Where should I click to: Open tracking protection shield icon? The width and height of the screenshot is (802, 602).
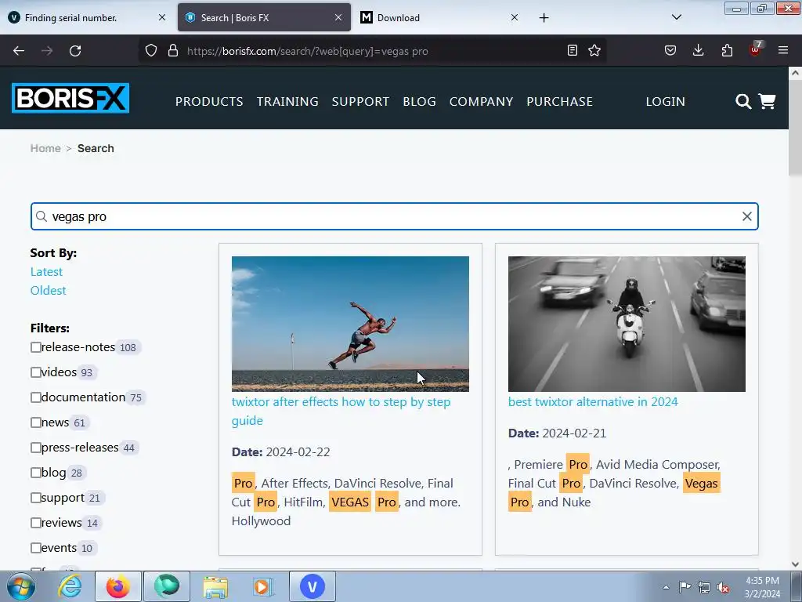point(151,51)
